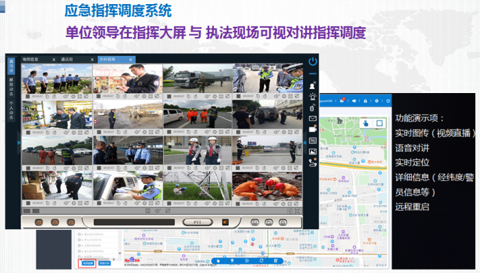480x273 pixels.
Task: Toggle the orange speaker button on control bar
Action: tap(226, 222)
